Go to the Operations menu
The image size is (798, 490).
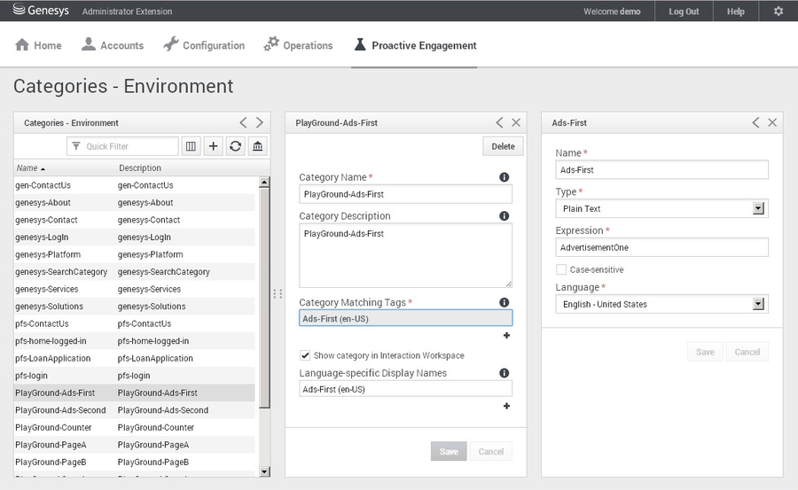pyautogui.click(x=298, y=45)
